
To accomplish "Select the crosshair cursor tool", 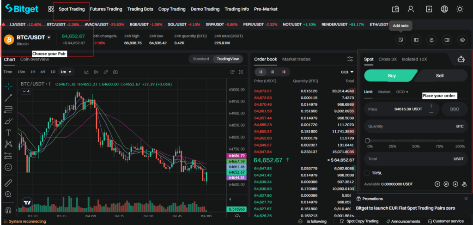I will 8,86.
